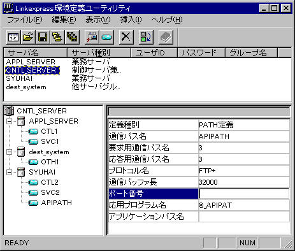The height and width of the screenshot is (251, 295).
Task: Click the サーバ名 column header
Action: tap(36, 52)
